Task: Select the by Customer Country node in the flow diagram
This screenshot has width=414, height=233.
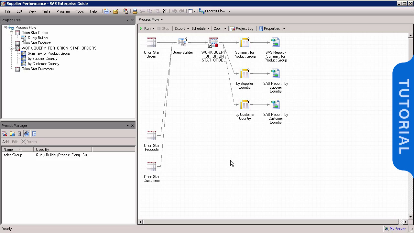Action: pos(245,110)
